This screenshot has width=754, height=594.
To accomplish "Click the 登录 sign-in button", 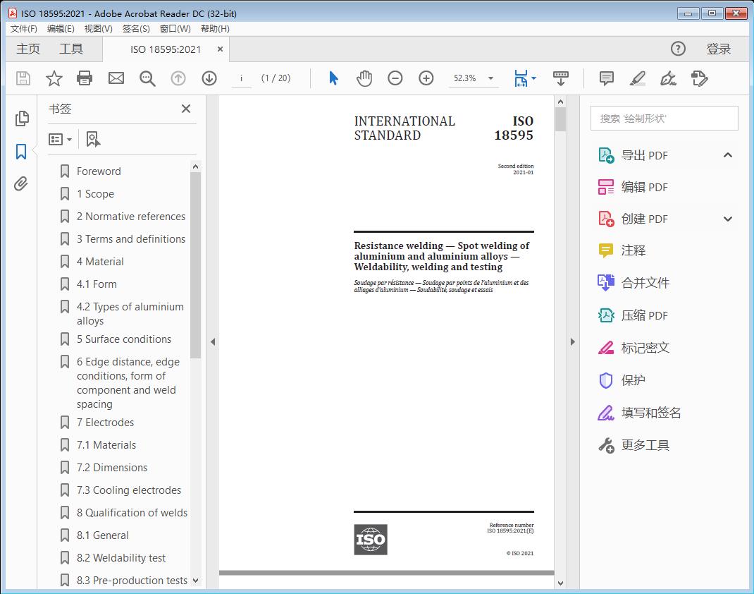I will tap(719, 49).
